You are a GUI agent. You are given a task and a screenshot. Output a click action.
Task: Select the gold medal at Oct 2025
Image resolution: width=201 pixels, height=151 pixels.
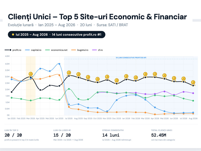[98, 79]
